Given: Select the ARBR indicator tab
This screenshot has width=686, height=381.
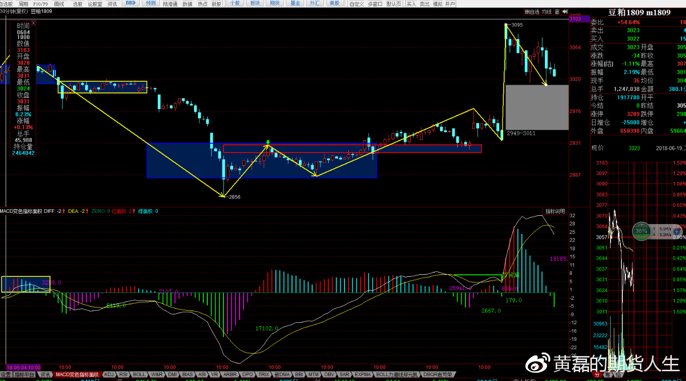Looking at the screenshot, I should (230, 374).
